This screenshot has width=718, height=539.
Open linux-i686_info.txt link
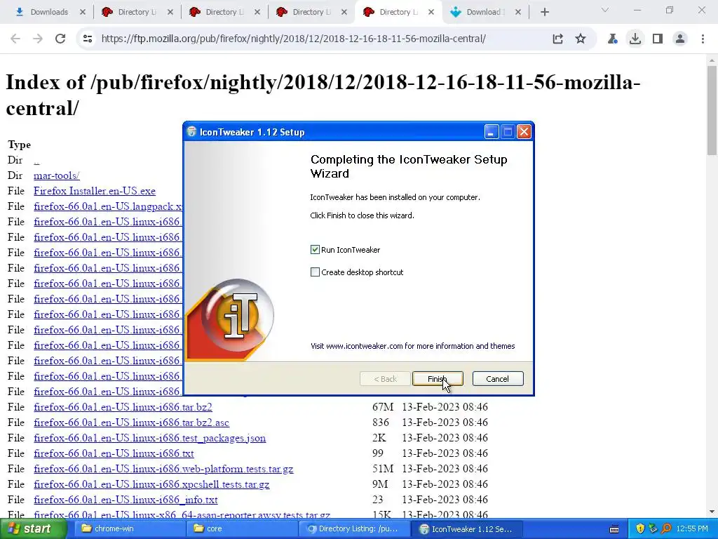tap(126, 500)
